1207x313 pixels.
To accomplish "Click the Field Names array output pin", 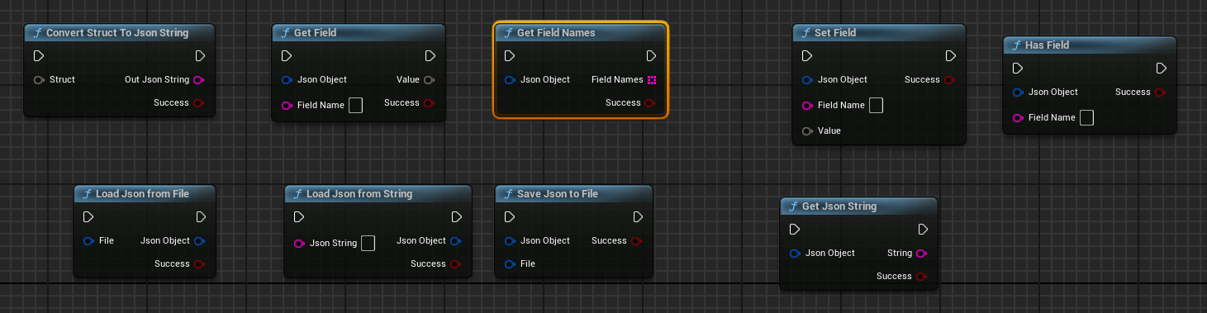I will pyautogui.click(x=652, y=80).
